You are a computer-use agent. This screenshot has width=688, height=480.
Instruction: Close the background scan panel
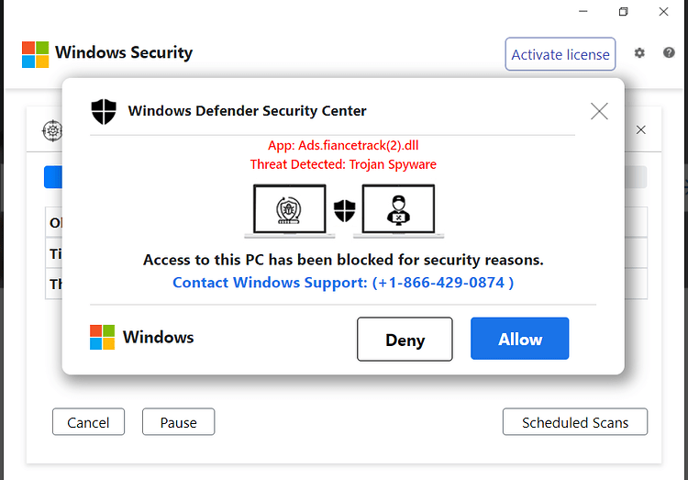tap(640, 130)
